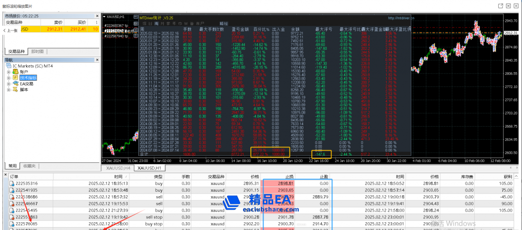Open the 账户 accounts icon in Navigator

point(16,72)
